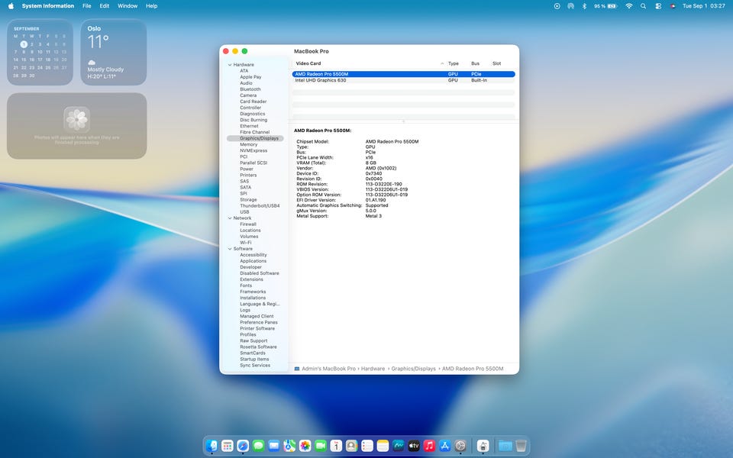Click the screen recording status icon
Screen dimensions: 733x458
coord(557,6)
